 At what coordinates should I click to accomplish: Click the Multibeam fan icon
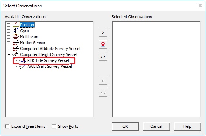pyautogui.click(x=16, y=37)
